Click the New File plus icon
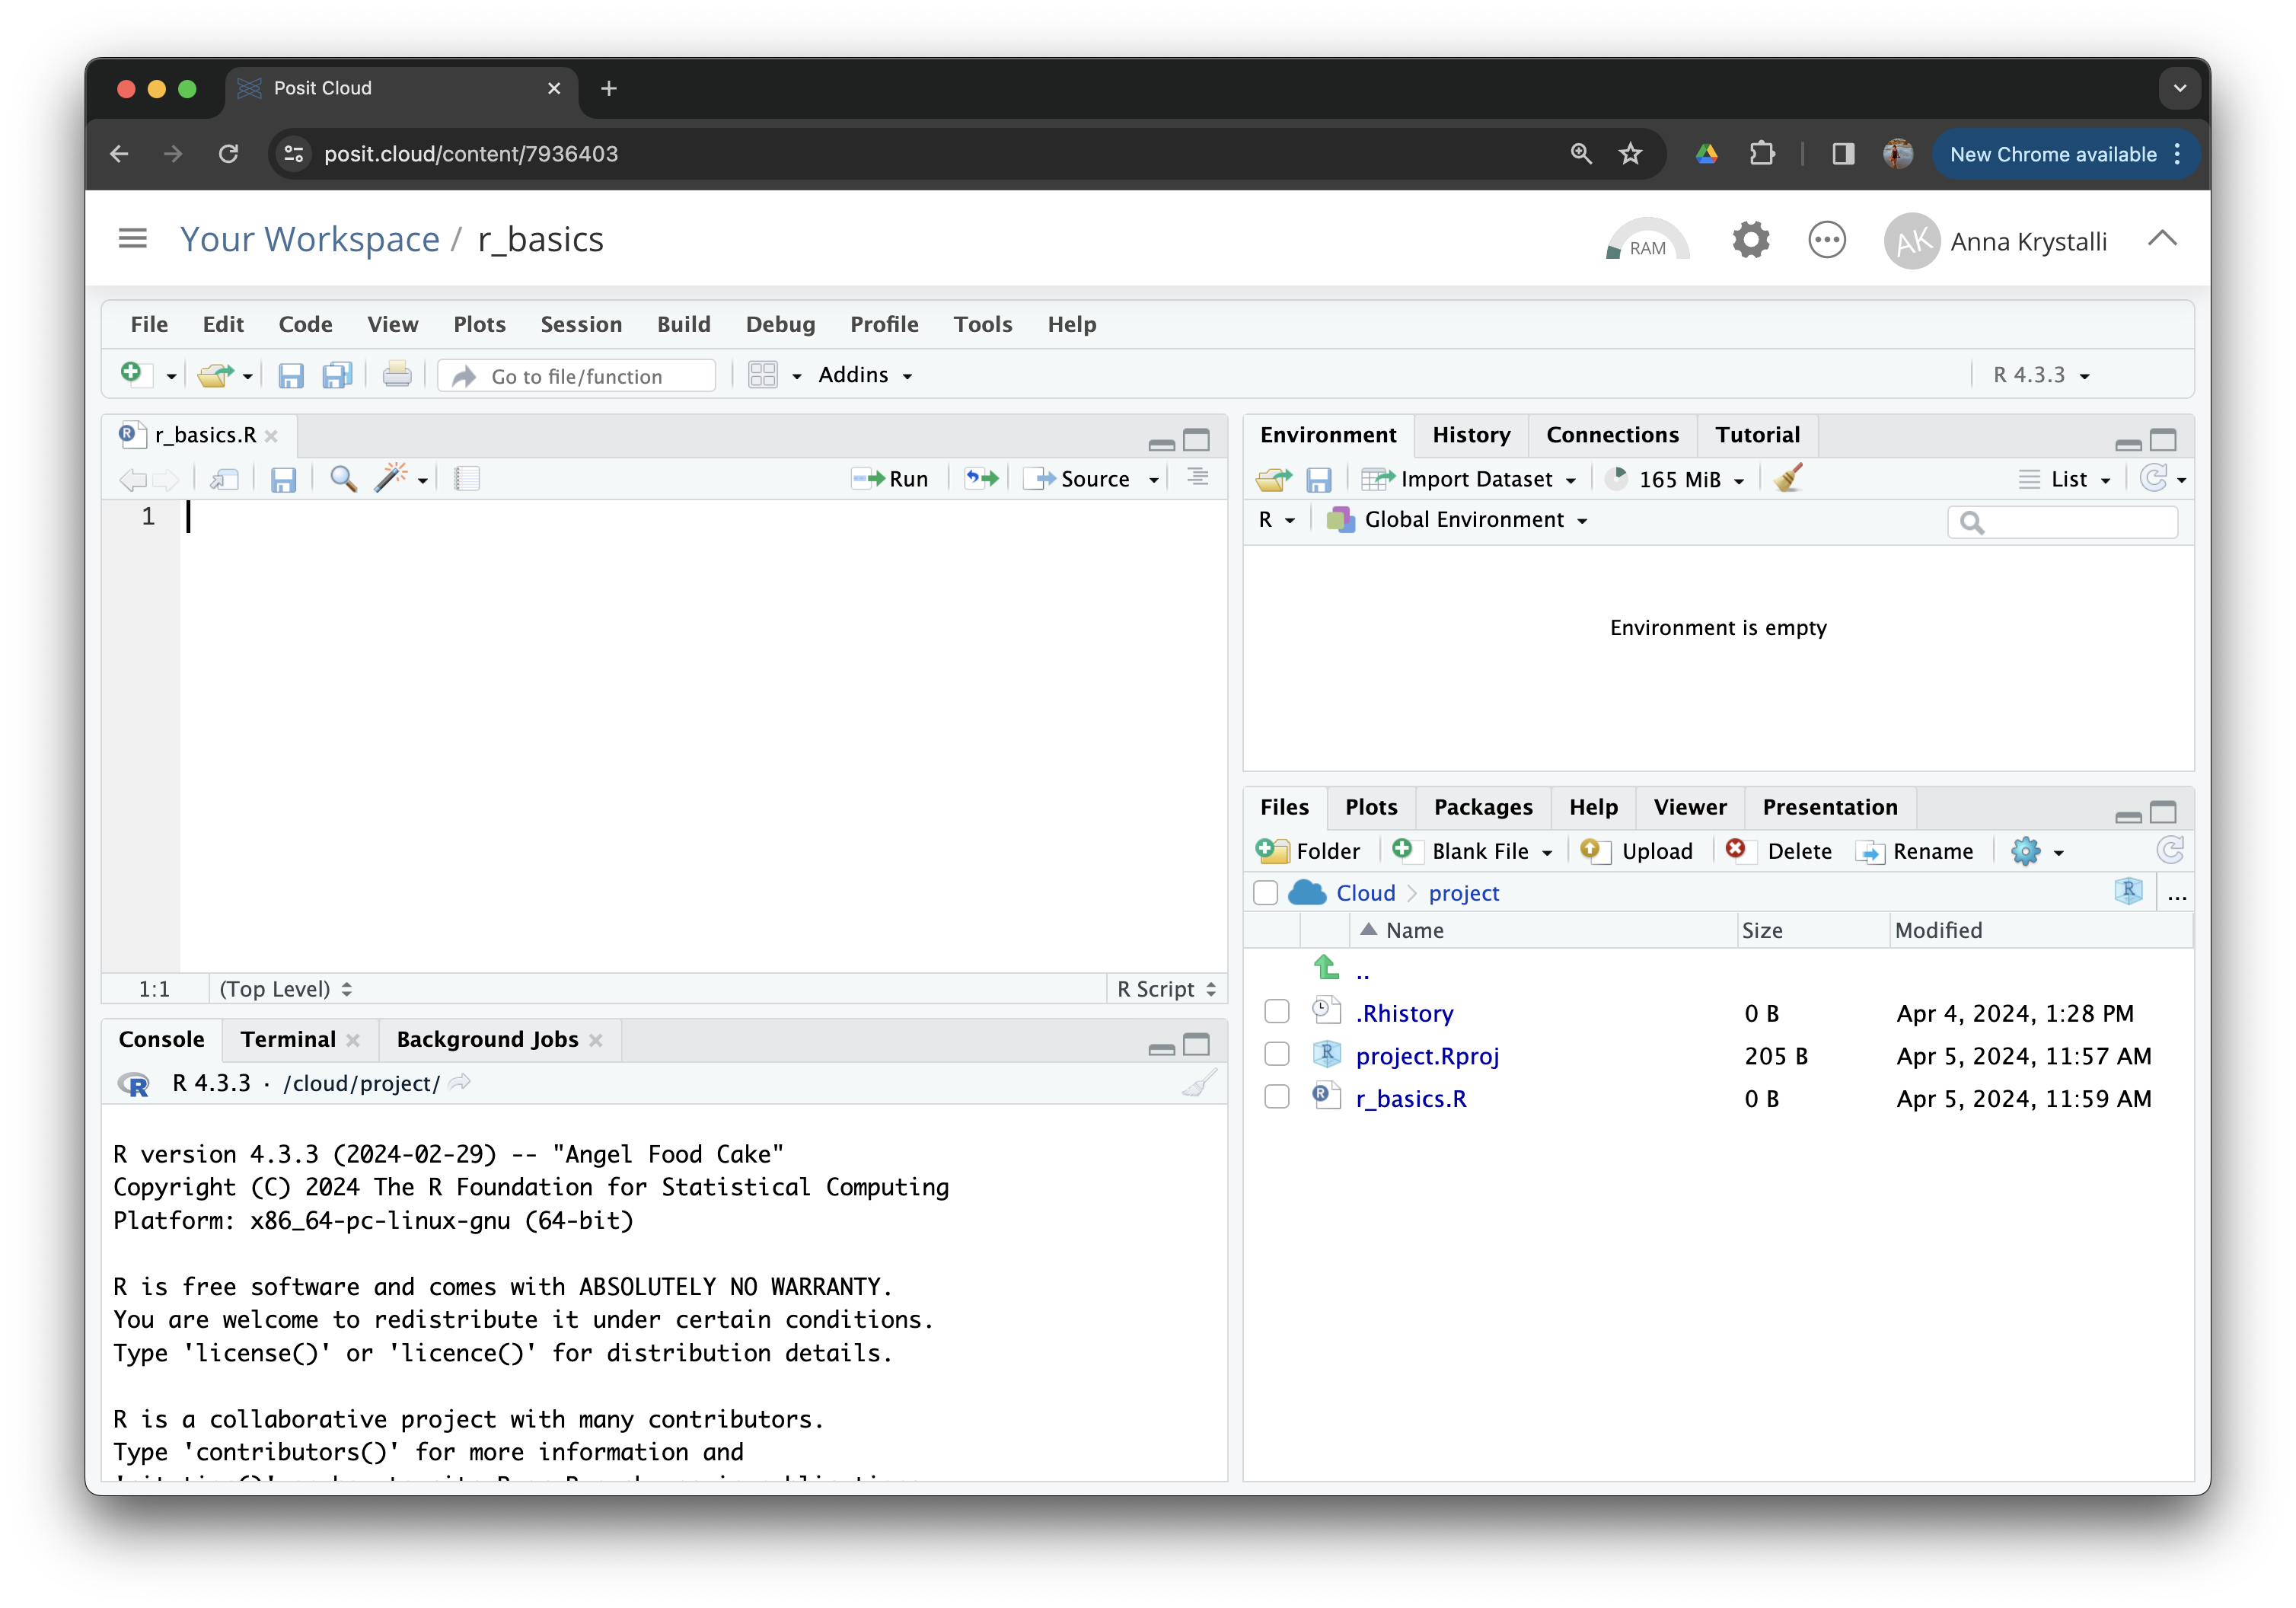 132,374
